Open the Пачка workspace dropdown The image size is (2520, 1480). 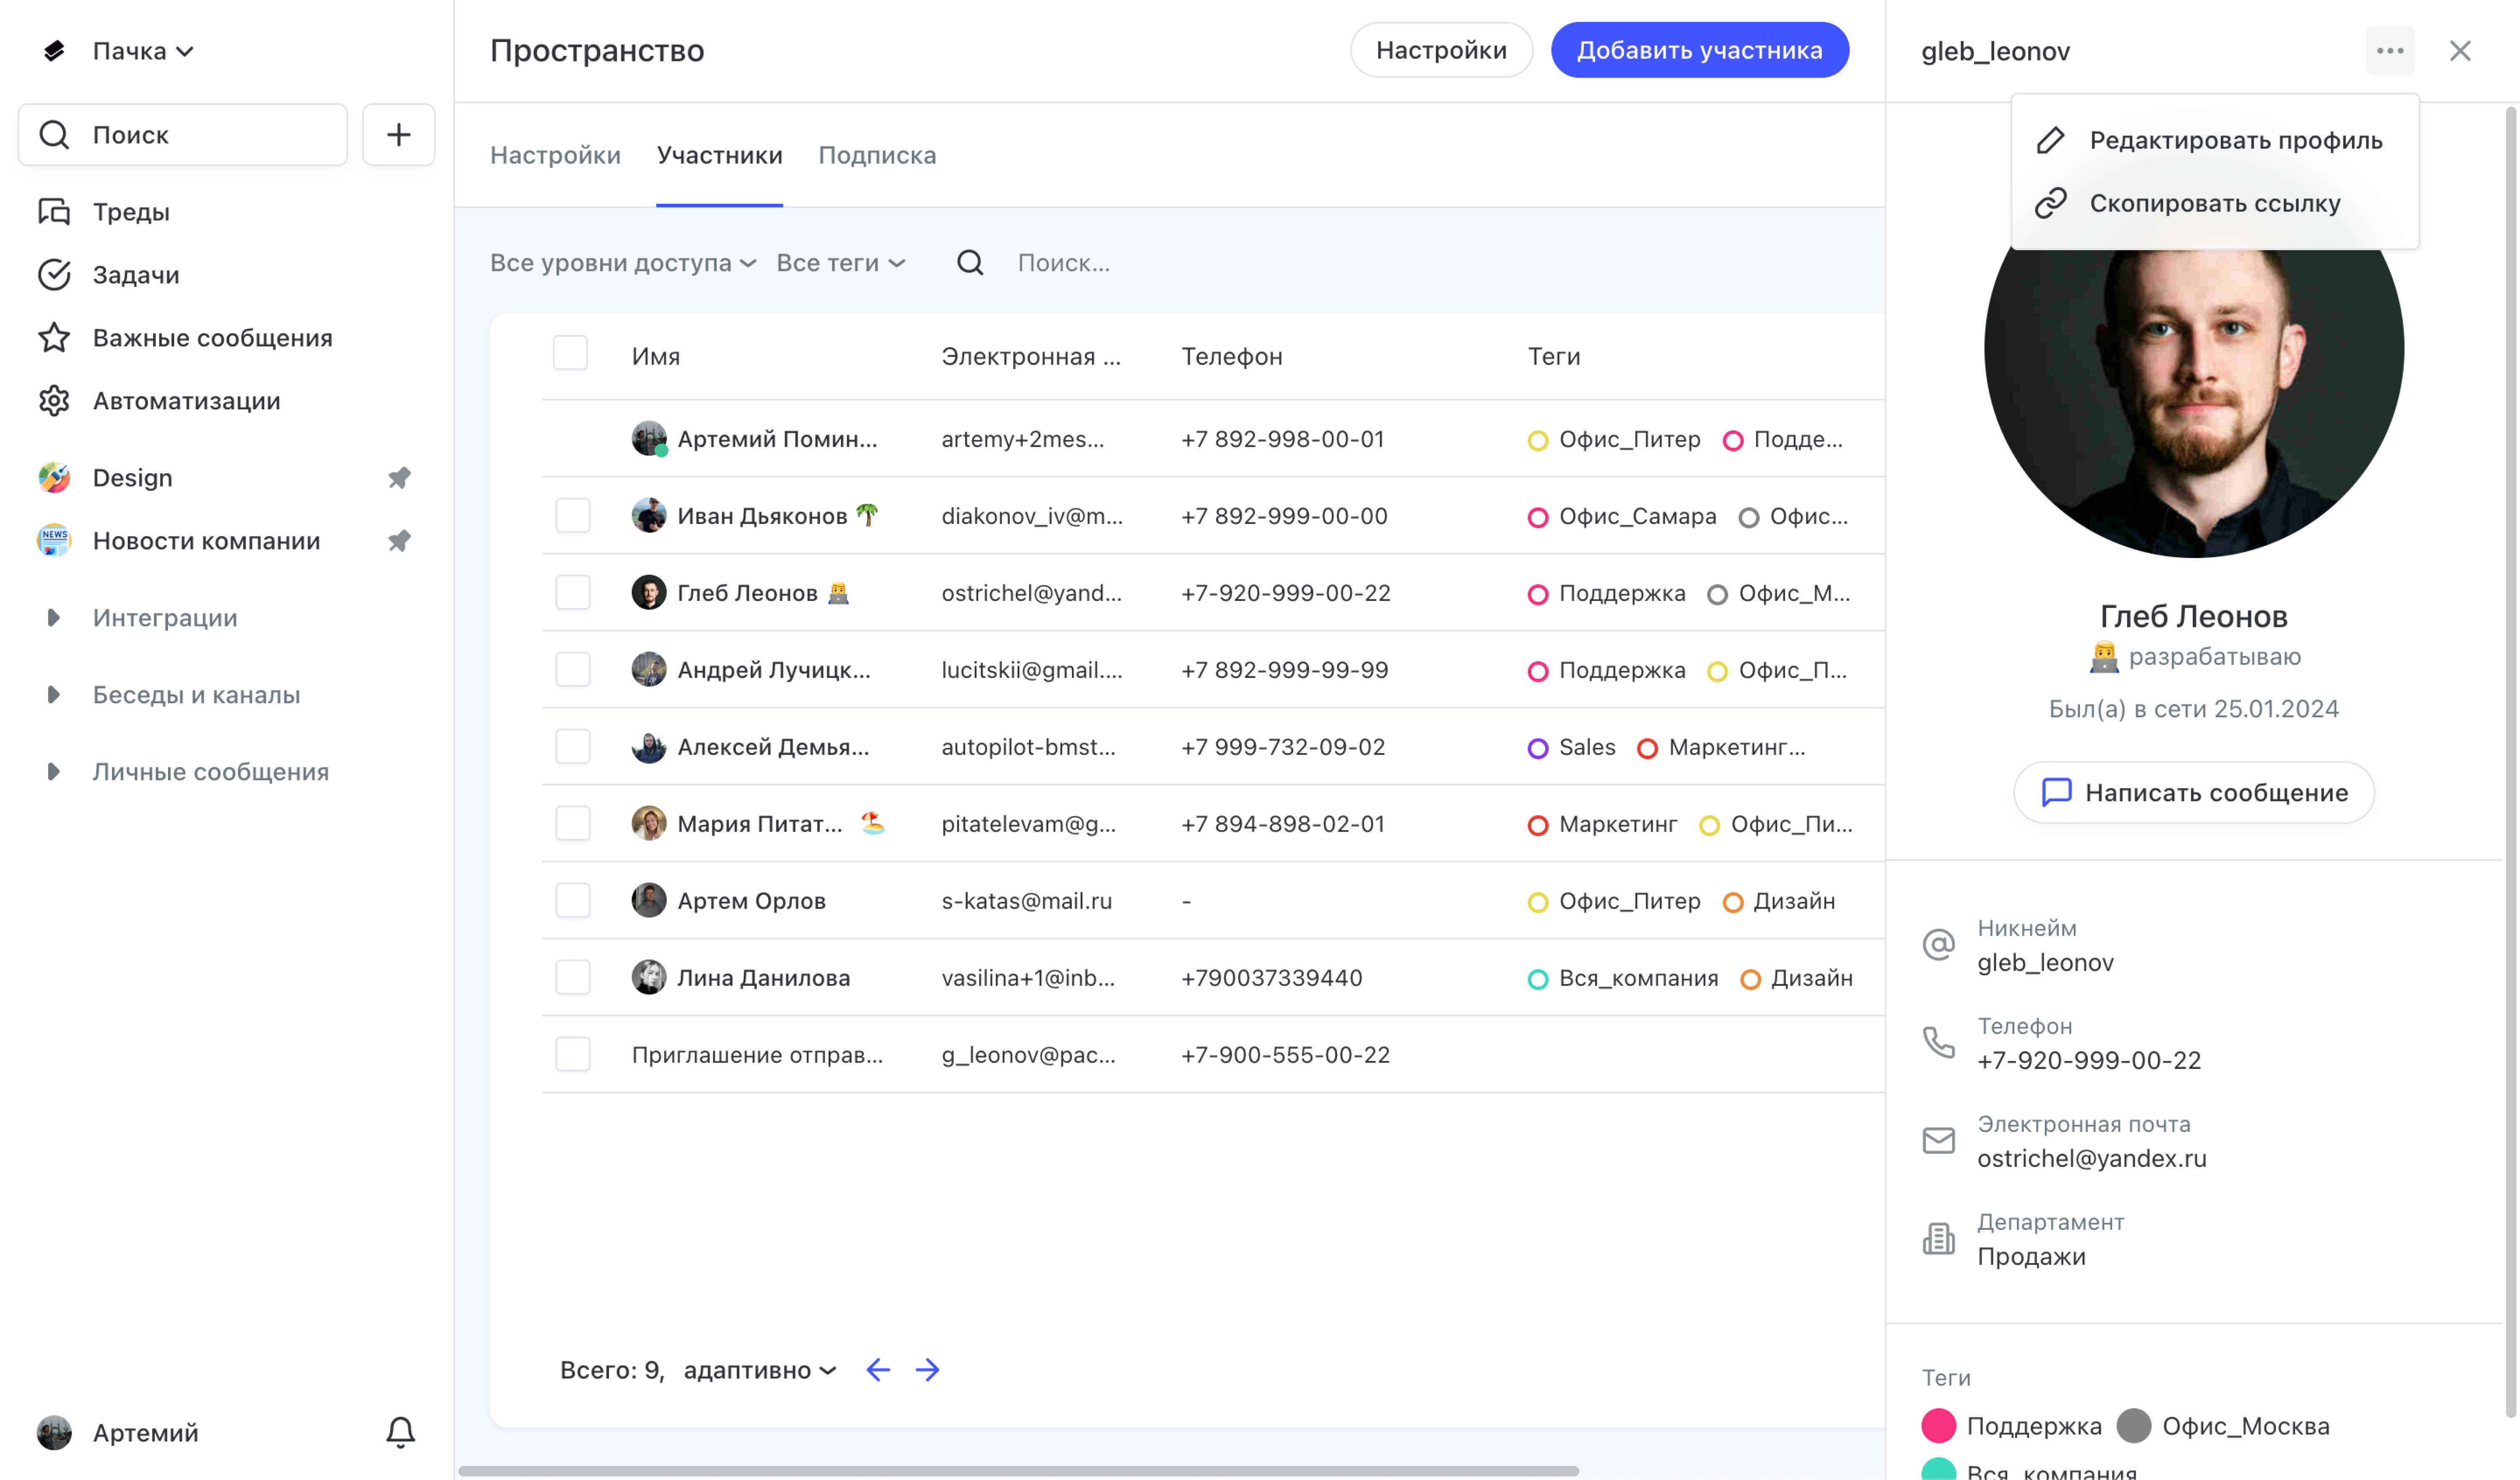(143, 51)
